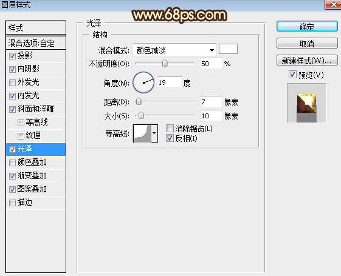Toggle the 图案叠加 pattern overlay checkbox

pos(12,190)
